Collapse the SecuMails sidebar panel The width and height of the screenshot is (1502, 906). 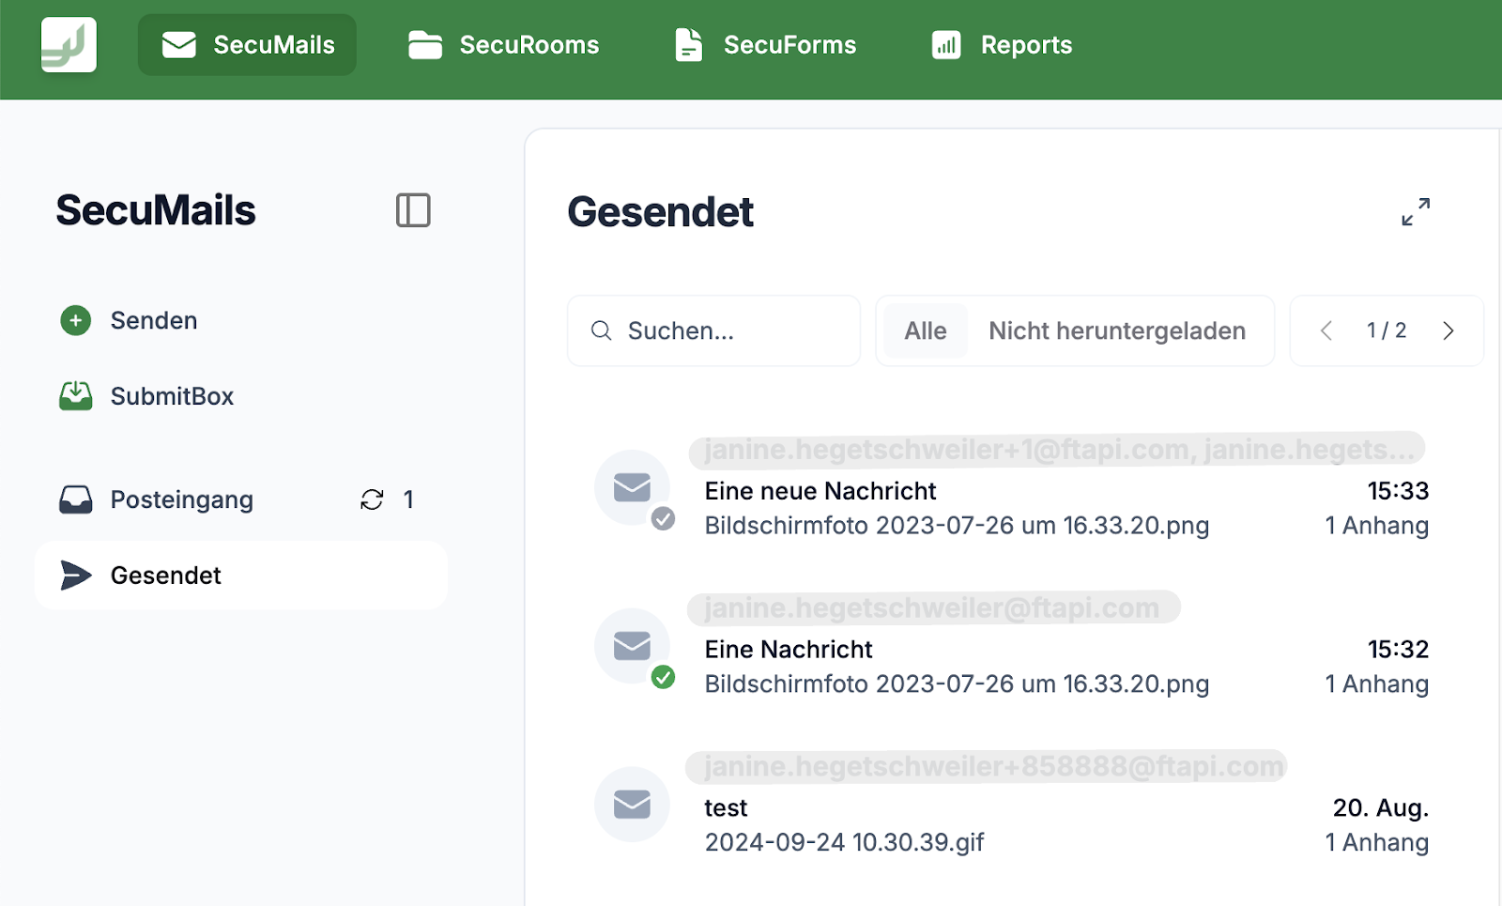[x=413, y=210]
